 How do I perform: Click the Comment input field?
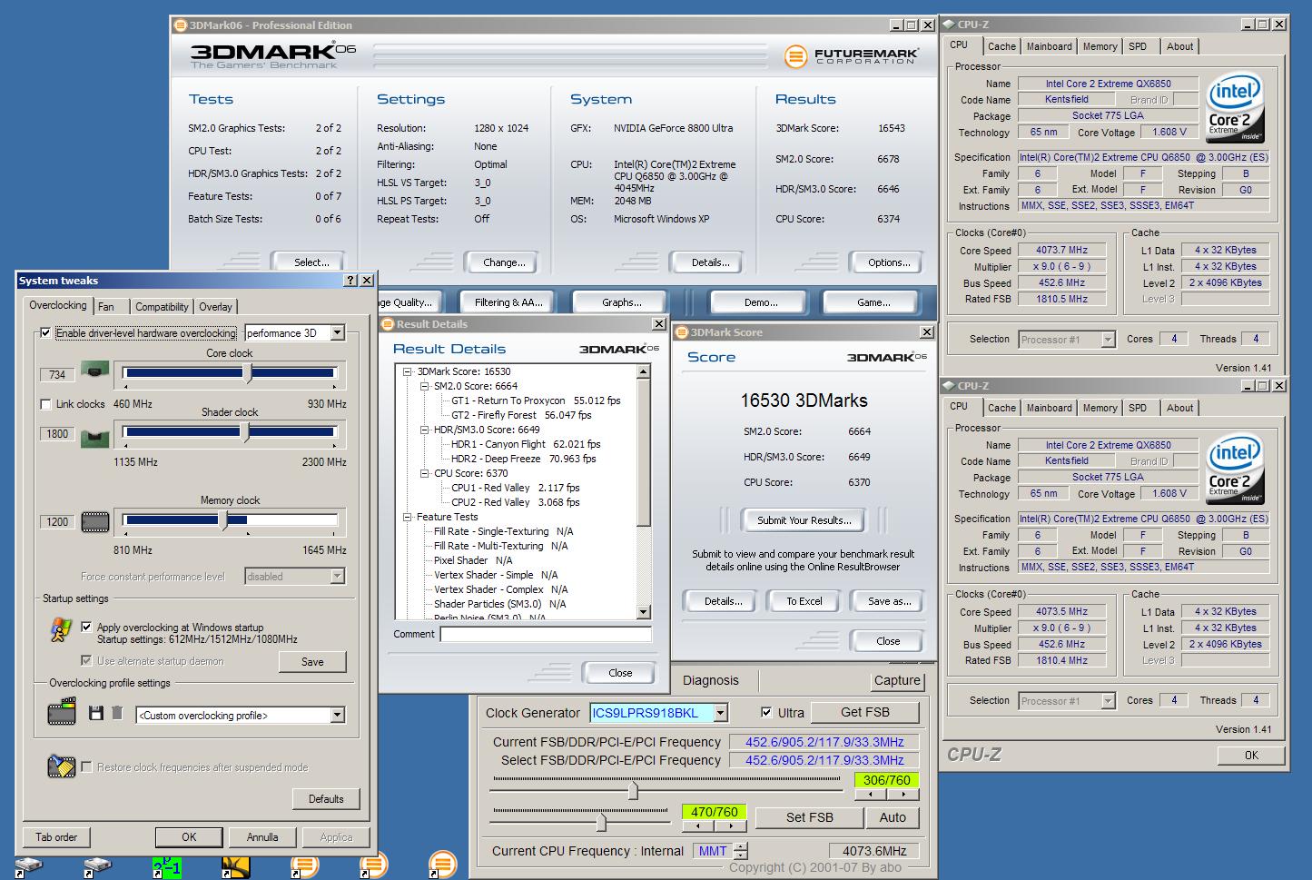click(x=546, y=634)
